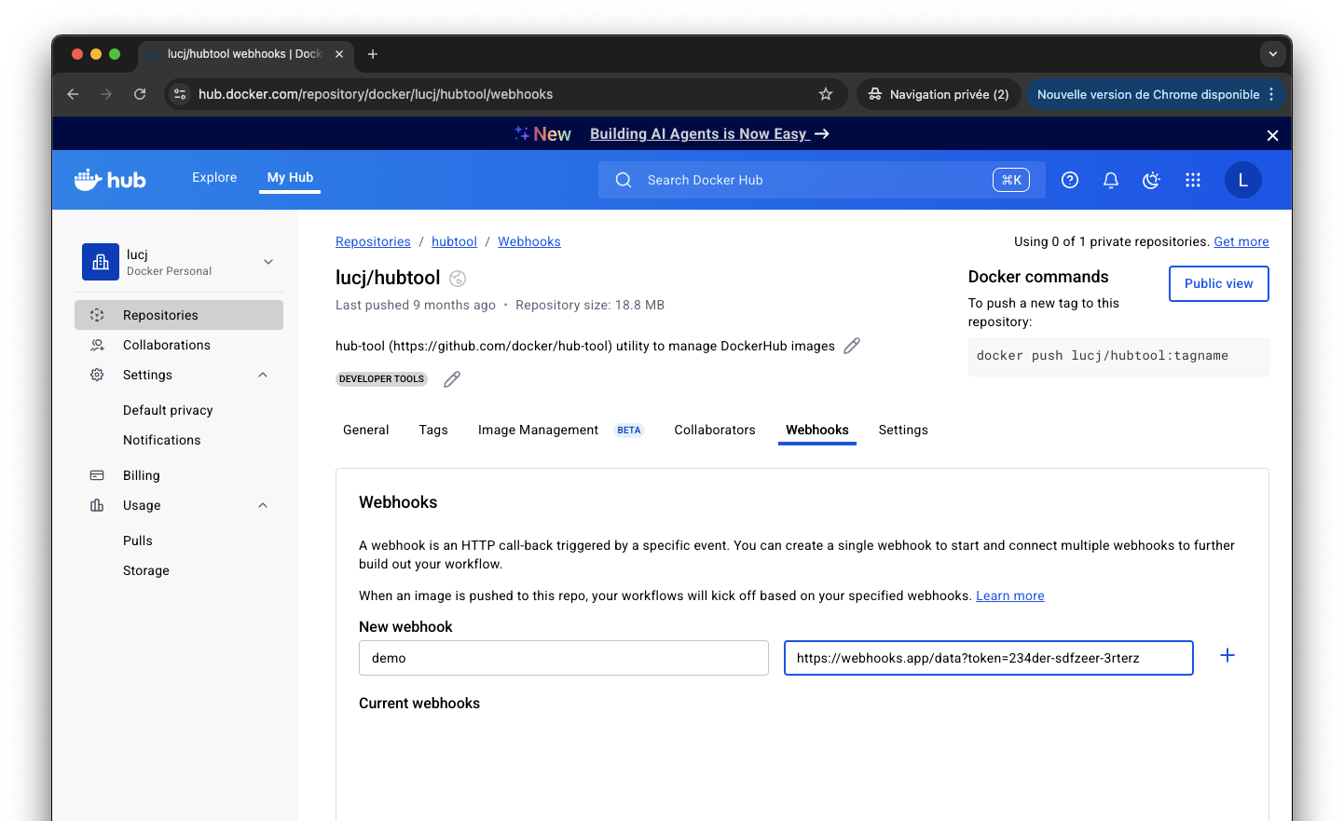This screenshot has height=821, width=1344.
Task: Open Repositories in the sidebar
Action: point(179,315)
